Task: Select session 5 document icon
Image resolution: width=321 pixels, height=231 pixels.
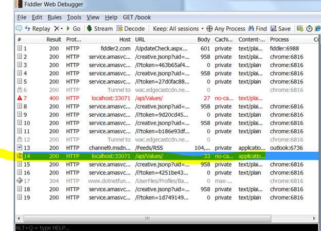Action: (20, 81)
